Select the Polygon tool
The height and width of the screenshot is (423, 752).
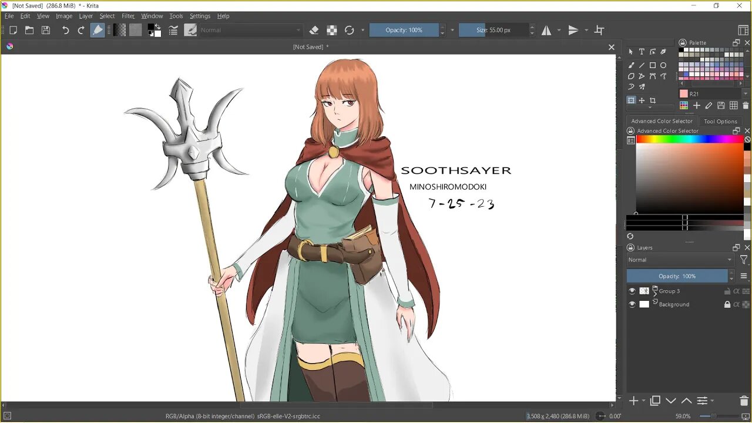(x=631, y=76)
